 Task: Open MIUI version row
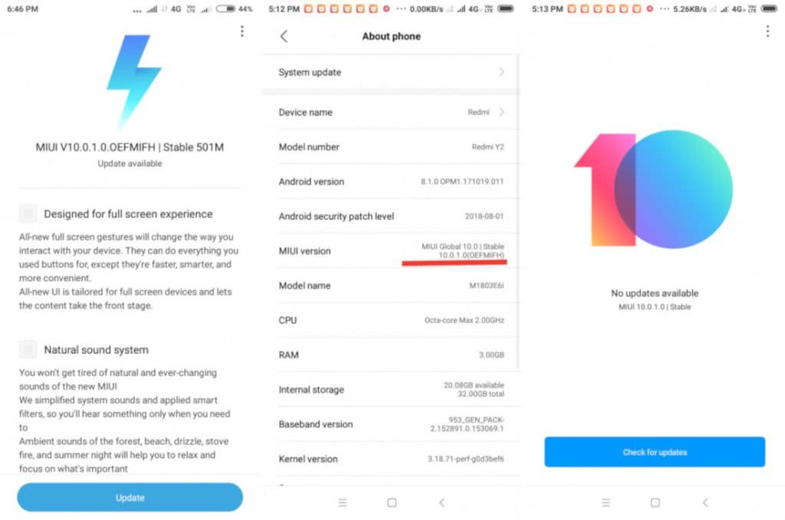click(391, 251)
